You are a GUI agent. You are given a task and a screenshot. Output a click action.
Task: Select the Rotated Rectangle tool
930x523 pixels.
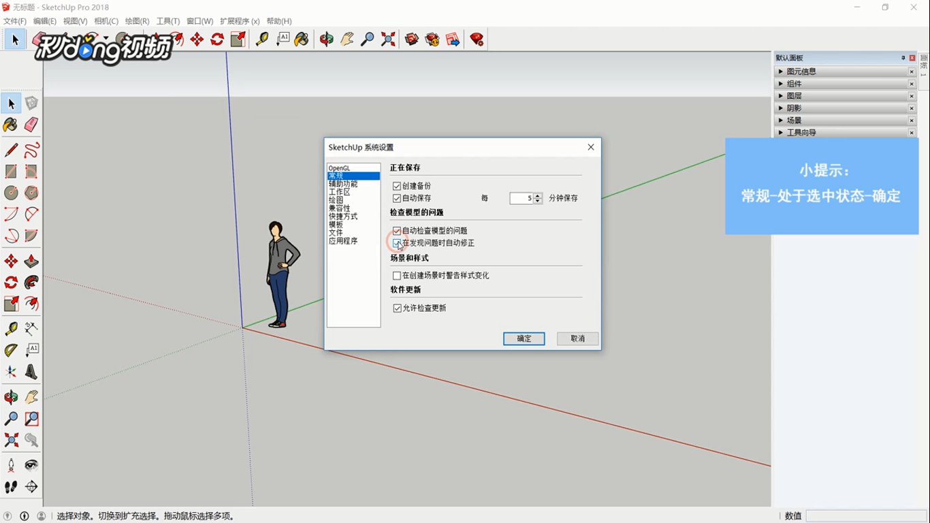[31, 172]
